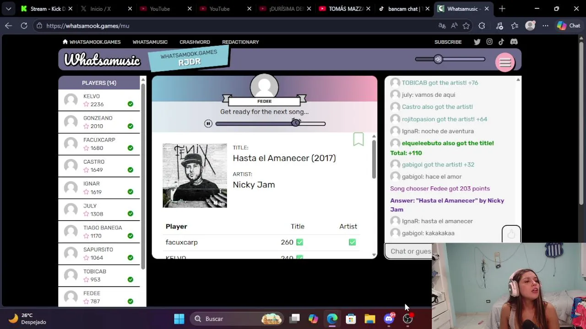Click the song timer progress bar

(271, 123)
